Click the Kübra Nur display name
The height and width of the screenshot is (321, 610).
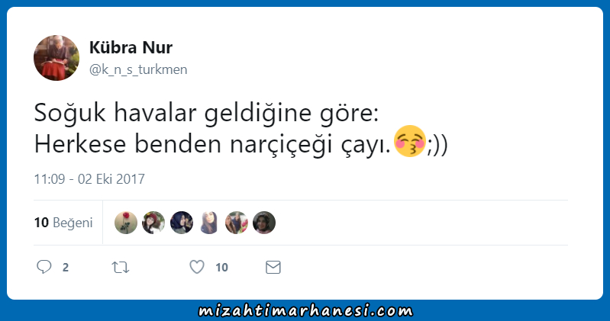(131, 47)
